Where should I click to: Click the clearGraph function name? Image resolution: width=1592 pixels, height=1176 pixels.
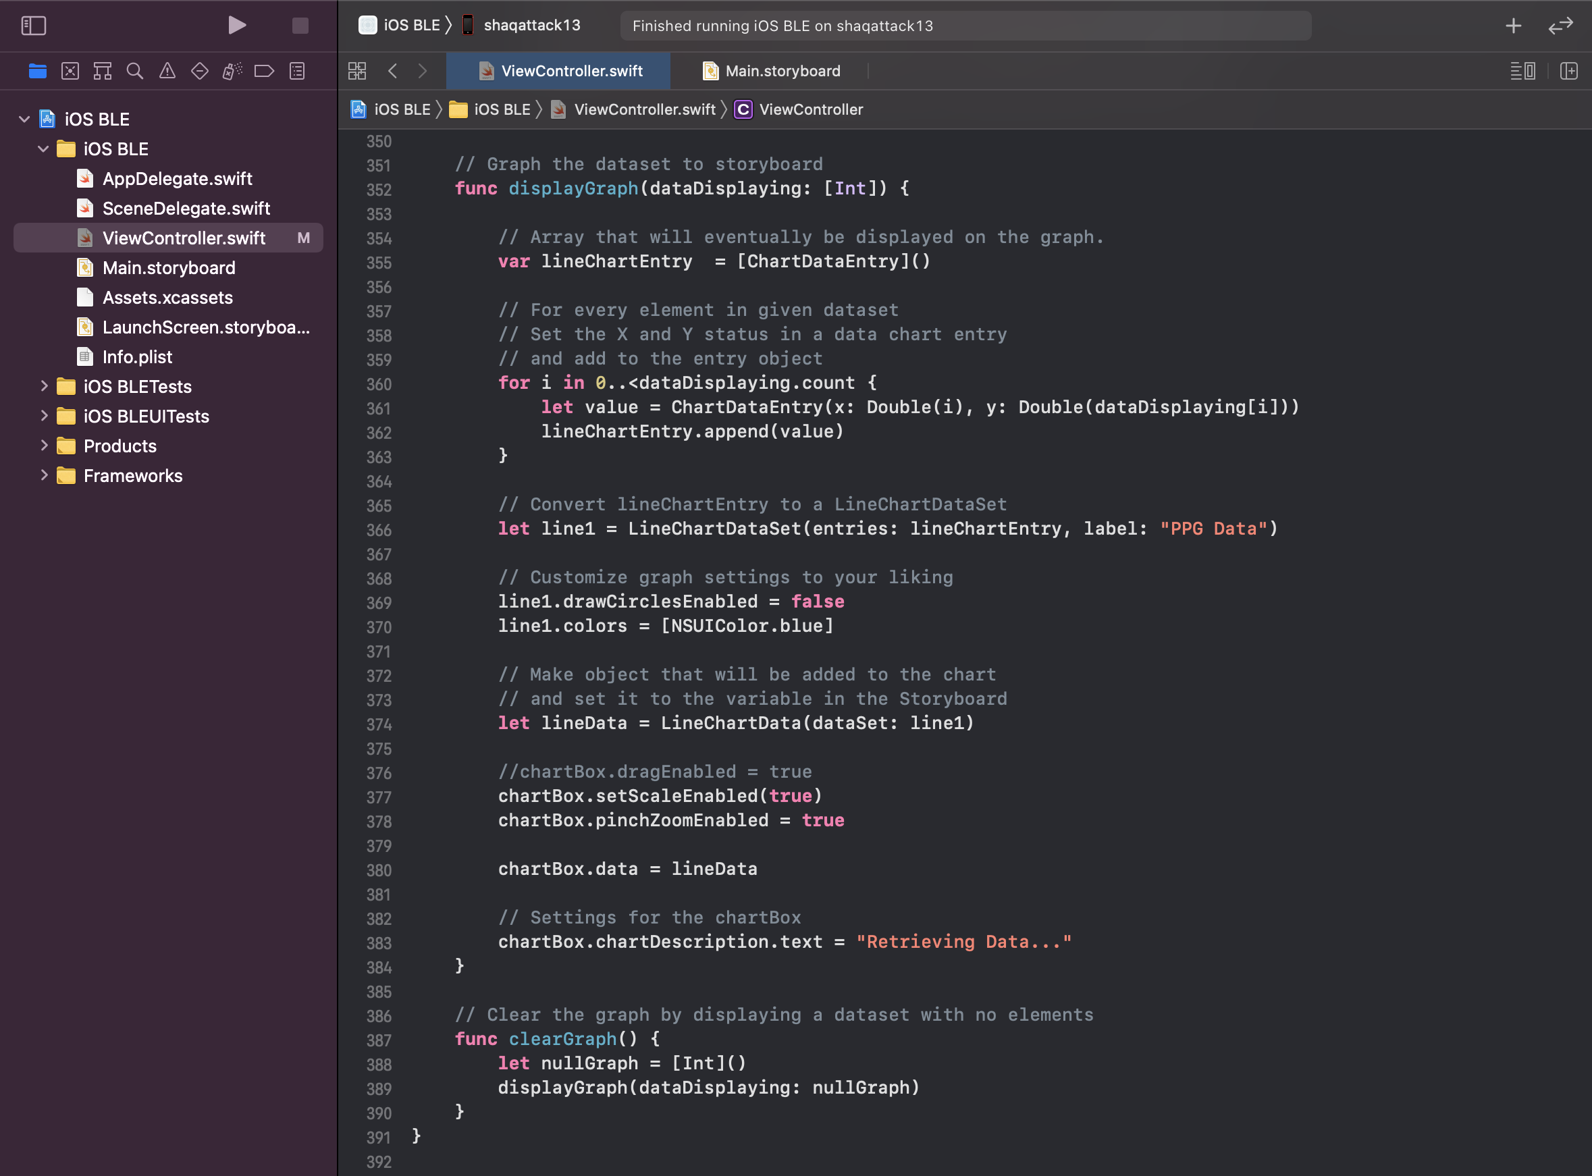click(562, 1040)
